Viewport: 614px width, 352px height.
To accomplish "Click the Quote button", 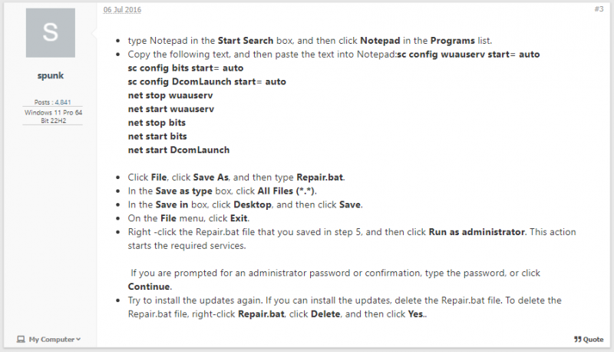I will [589, 340].
